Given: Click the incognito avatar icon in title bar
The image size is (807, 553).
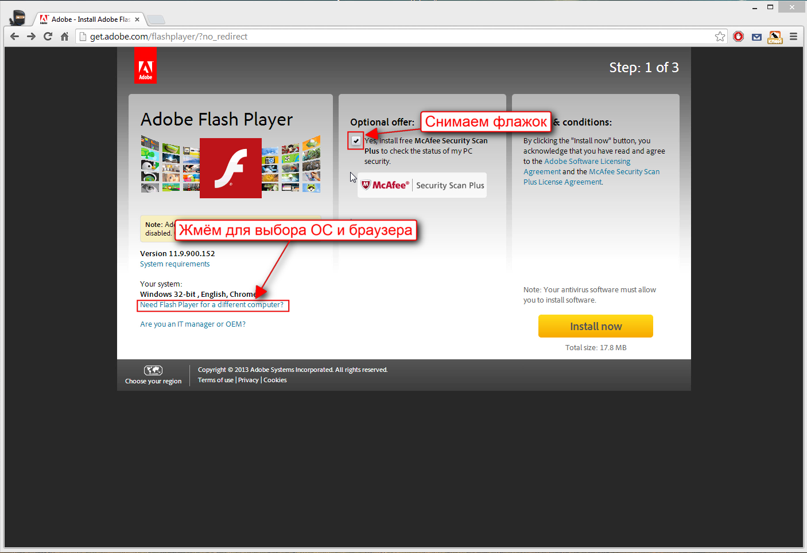Looking at the screenshot, I should click(18, 17).
